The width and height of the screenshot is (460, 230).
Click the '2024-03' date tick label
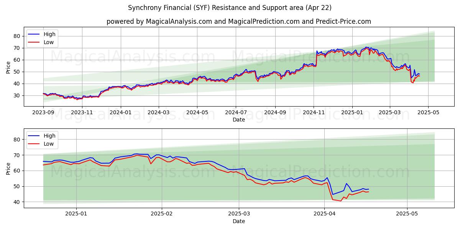pos(159,112)
